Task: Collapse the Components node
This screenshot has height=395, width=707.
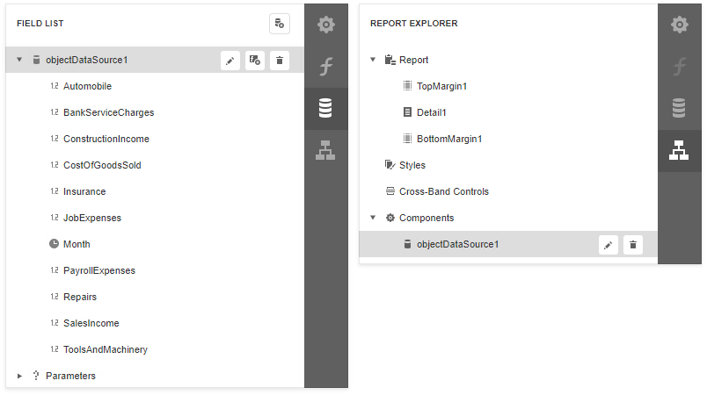Action: point(373,218)
